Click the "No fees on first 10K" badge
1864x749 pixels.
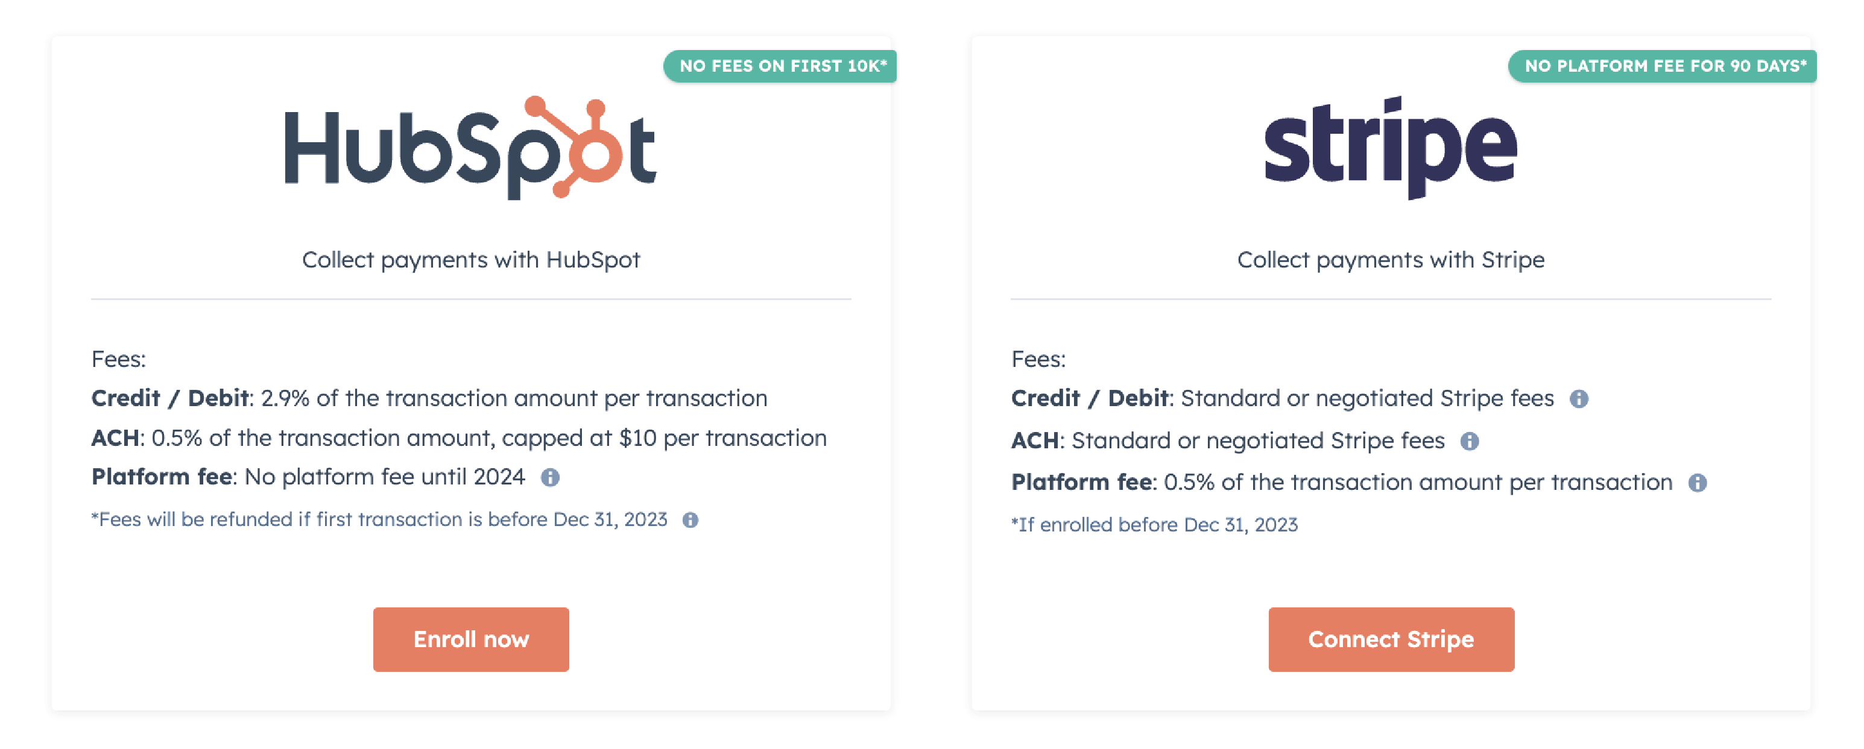click(x=782, y=66)
